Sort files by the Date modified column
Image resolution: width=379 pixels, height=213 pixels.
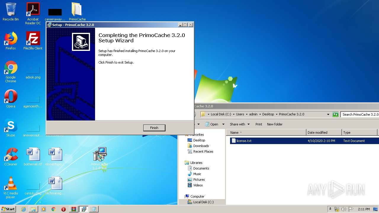pos(324,133)
